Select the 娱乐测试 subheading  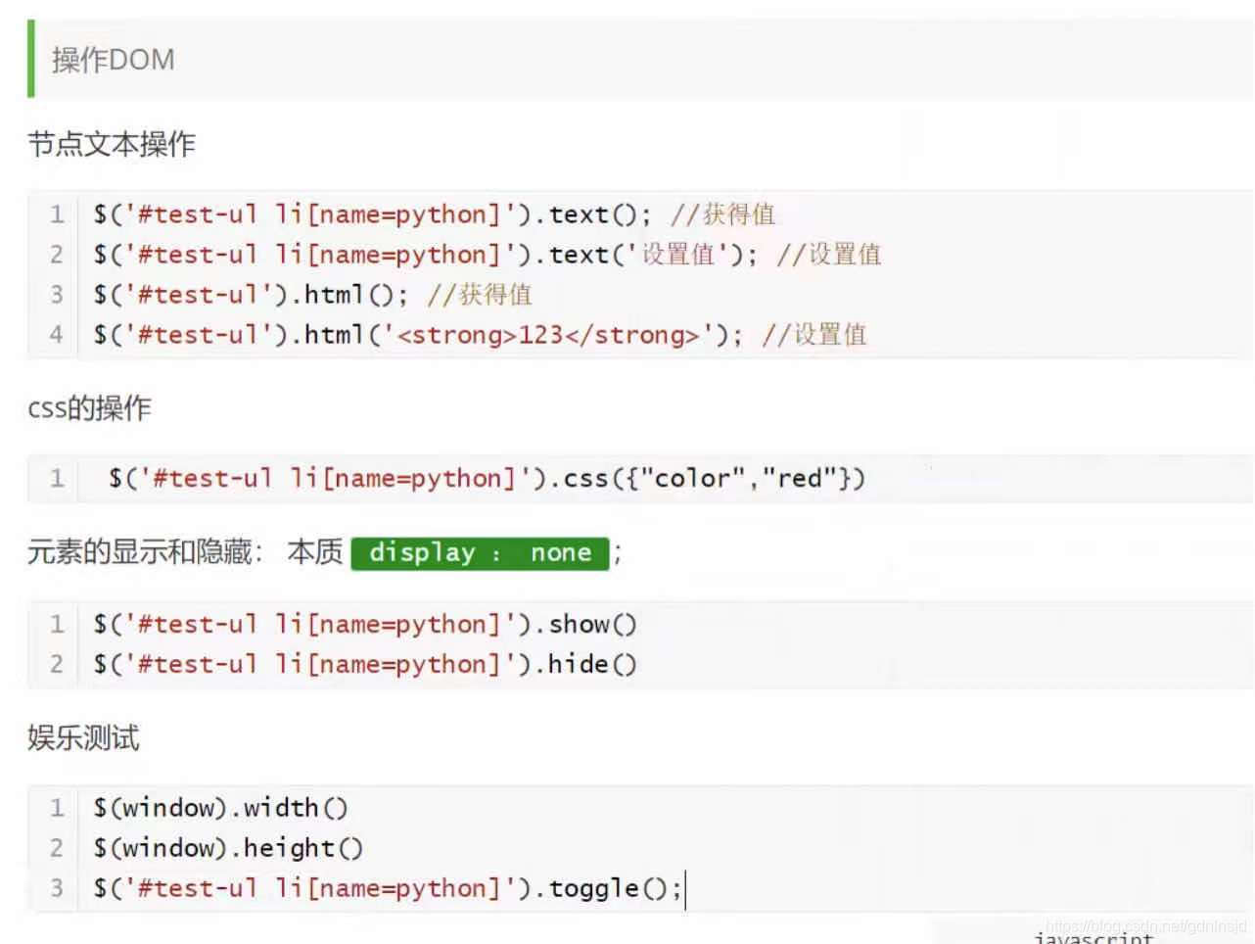coord(83,737)
